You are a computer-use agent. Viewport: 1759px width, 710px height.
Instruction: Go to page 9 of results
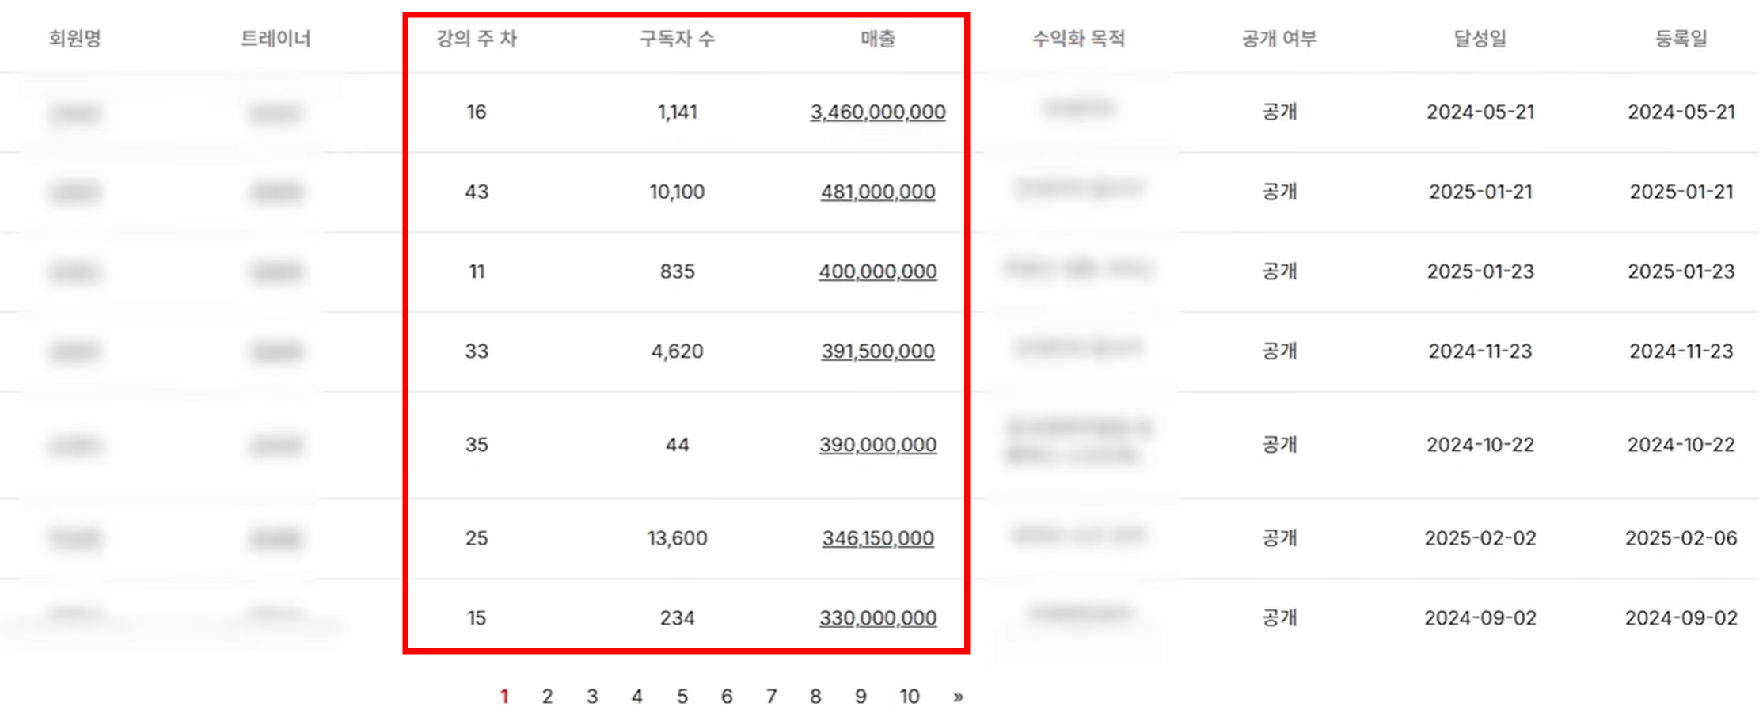(x=861, y=697)
